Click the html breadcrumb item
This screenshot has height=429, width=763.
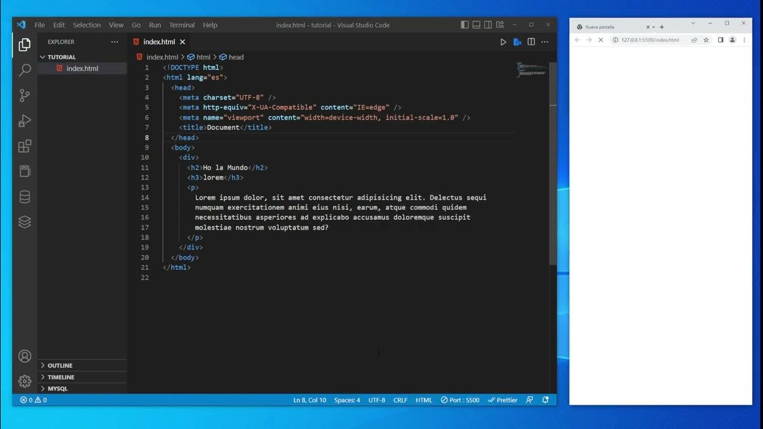(x=199, y=57)
